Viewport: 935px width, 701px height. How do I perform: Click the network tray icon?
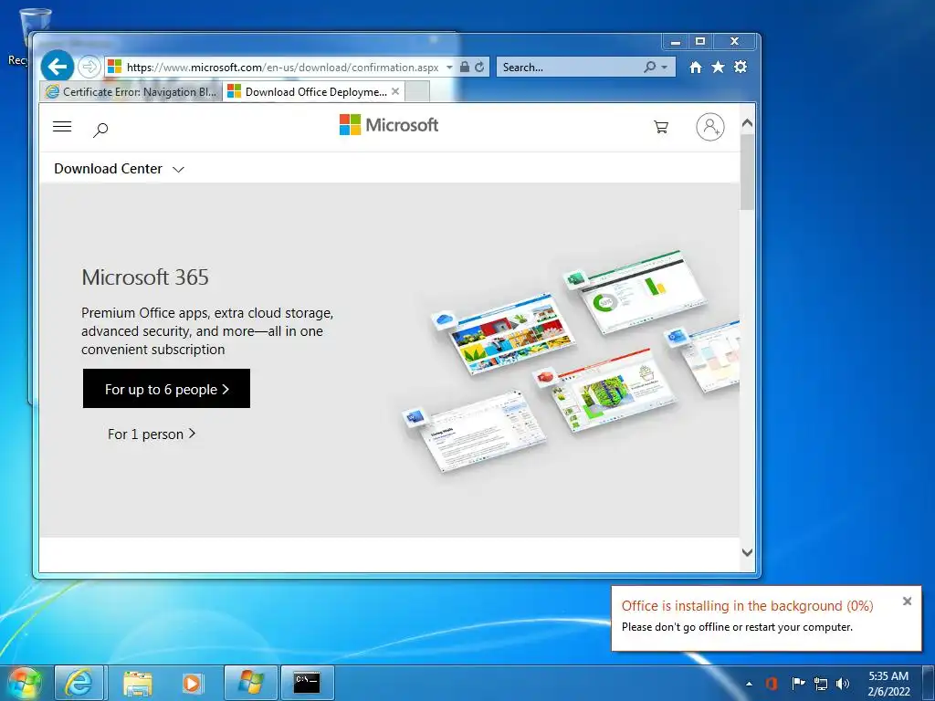click(x=821, y=684)
